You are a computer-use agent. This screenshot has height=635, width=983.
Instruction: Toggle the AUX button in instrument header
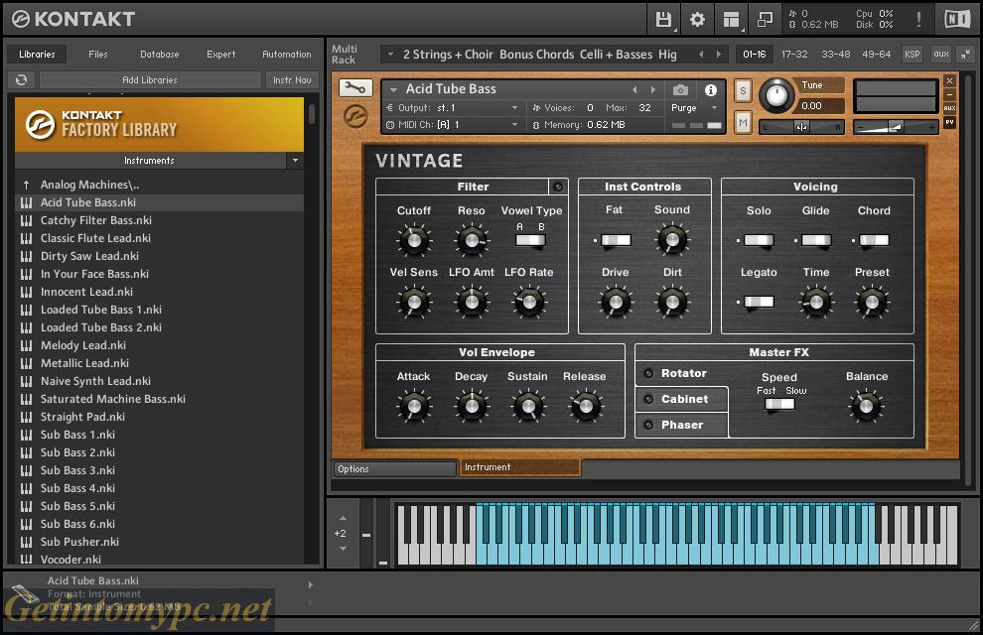950,108
